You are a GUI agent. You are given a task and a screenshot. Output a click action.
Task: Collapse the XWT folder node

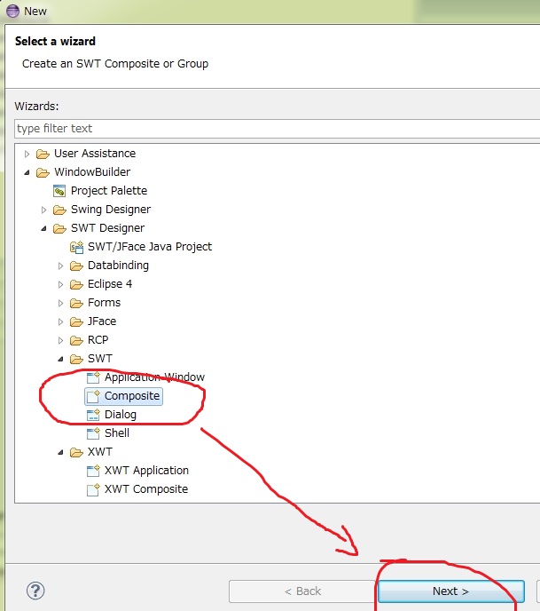61,452
